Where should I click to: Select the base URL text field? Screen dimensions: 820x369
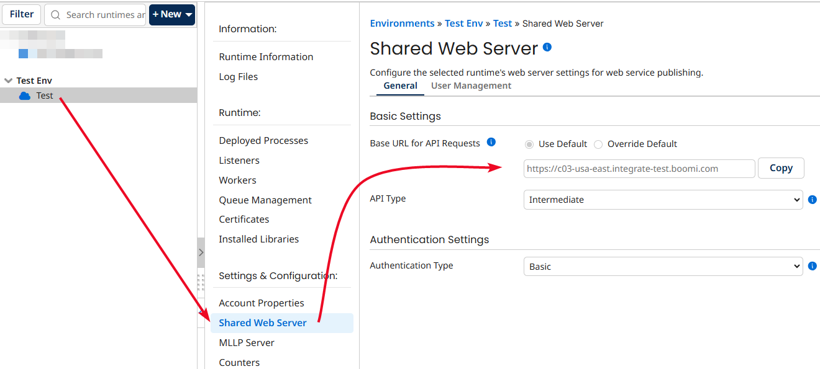pos(639,167)
